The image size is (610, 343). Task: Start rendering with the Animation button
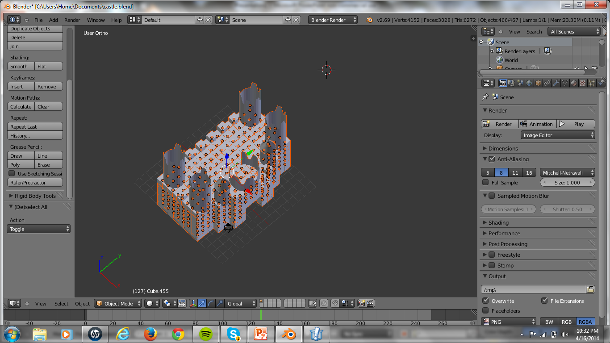537,124
